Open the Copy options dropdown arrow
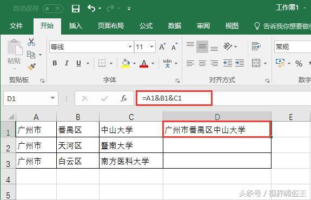 point(40,55)
